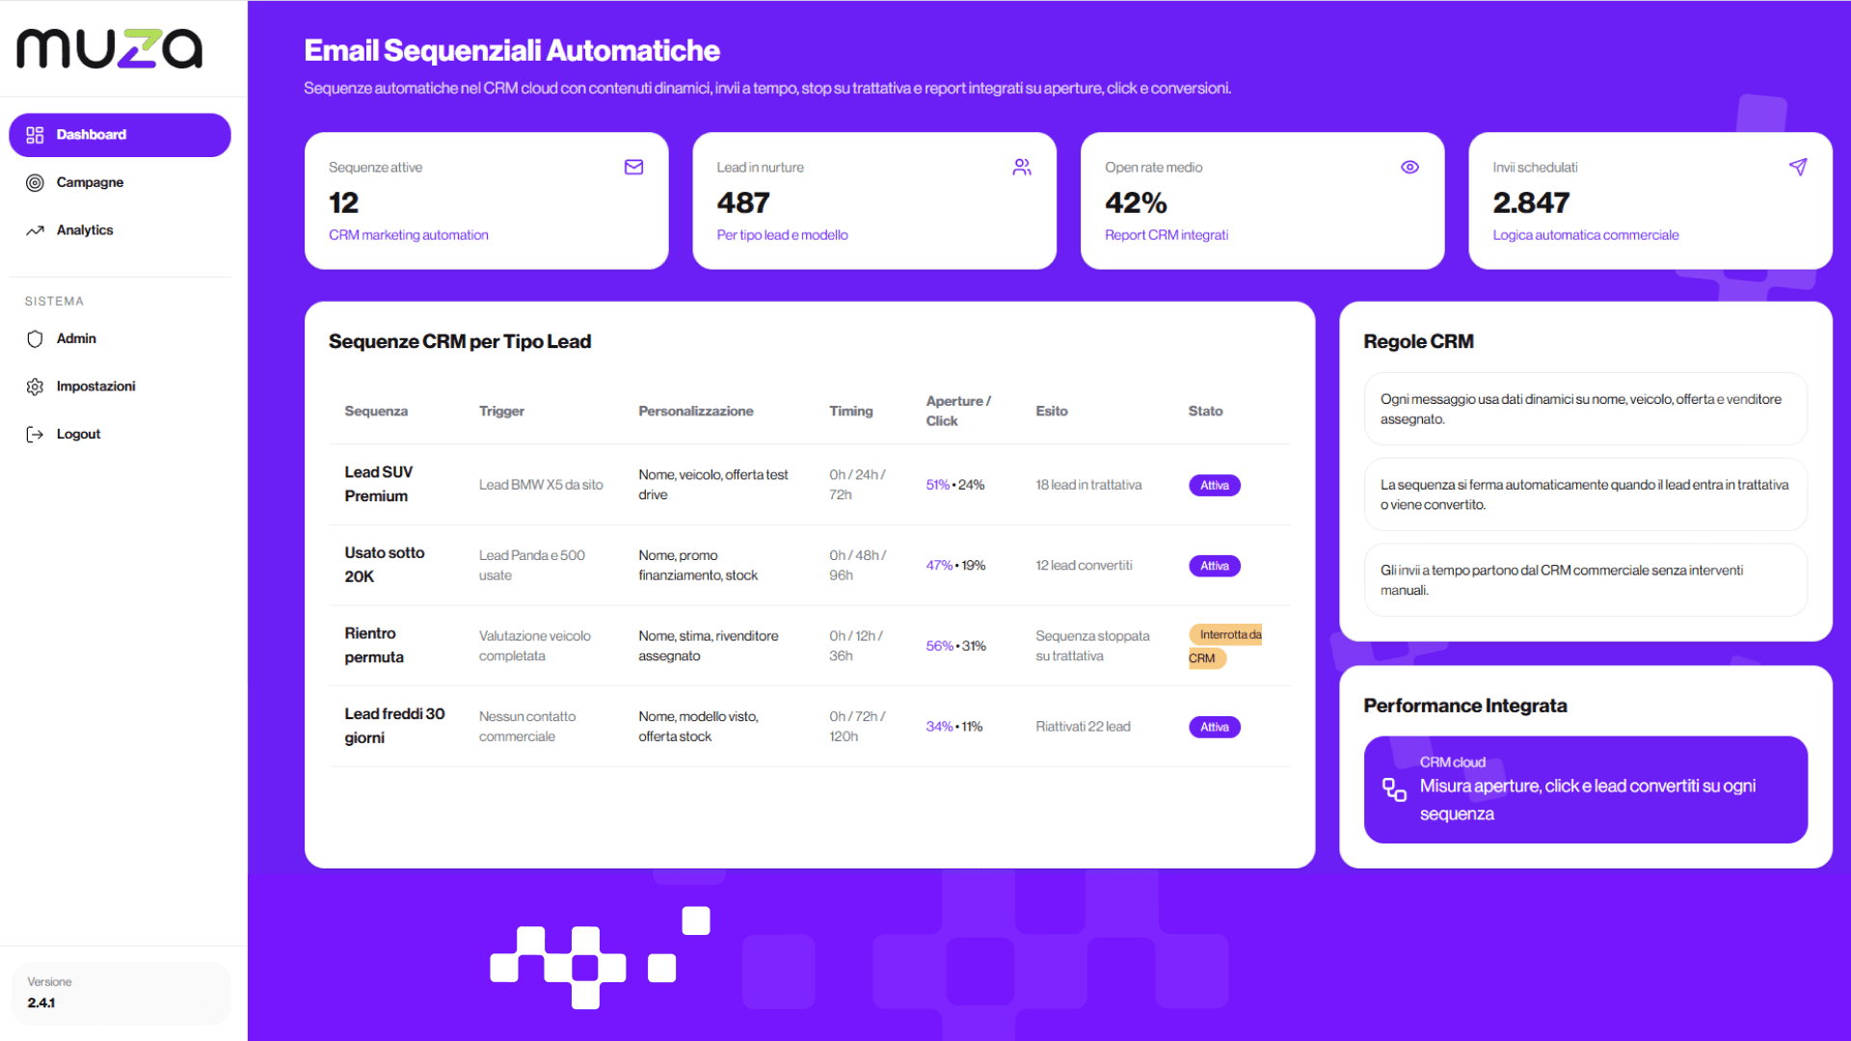Click the 34% • 11% aperture value
Image resolution: width=1851 pixels, height=1041 pixels.
click(954, 727)
